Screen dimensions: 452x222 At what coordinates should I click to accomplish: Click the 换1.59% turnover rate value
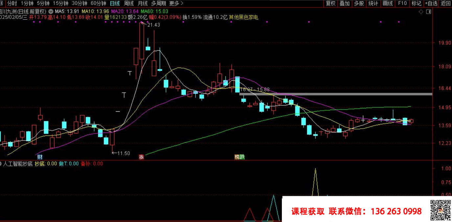pyautogui.click(x=192, y=17)
